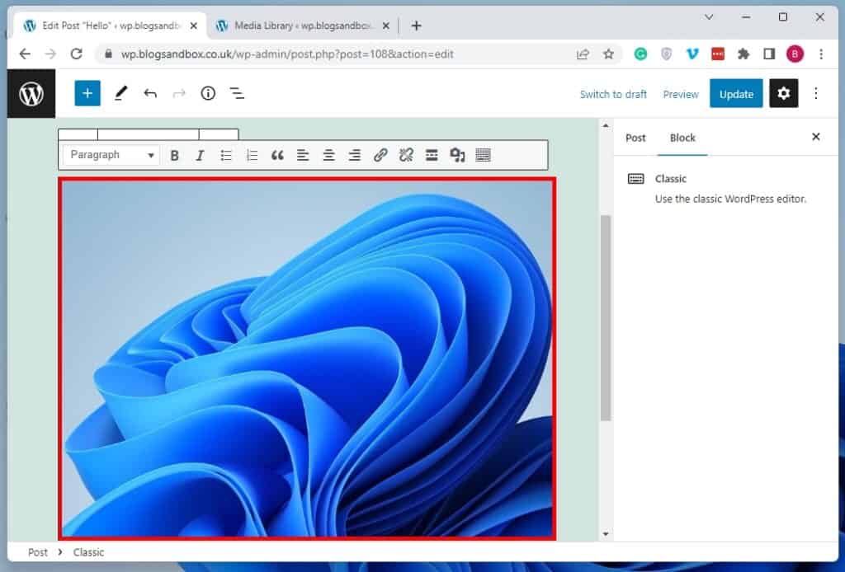Remove link using unlink icon
The height and width of the screenshot is (572, 845).
(x=406, y=156)
